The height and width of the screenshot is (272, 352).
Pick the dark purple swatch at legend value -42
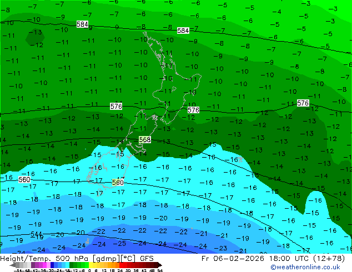[33, 265]
